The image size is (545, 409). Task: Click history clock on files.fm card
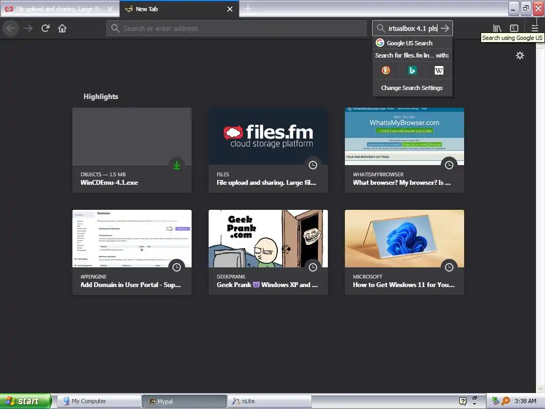[313, 165]
